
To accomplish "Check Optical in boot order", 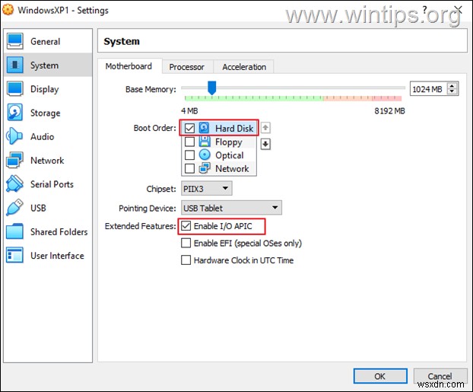I will point(189,155).
